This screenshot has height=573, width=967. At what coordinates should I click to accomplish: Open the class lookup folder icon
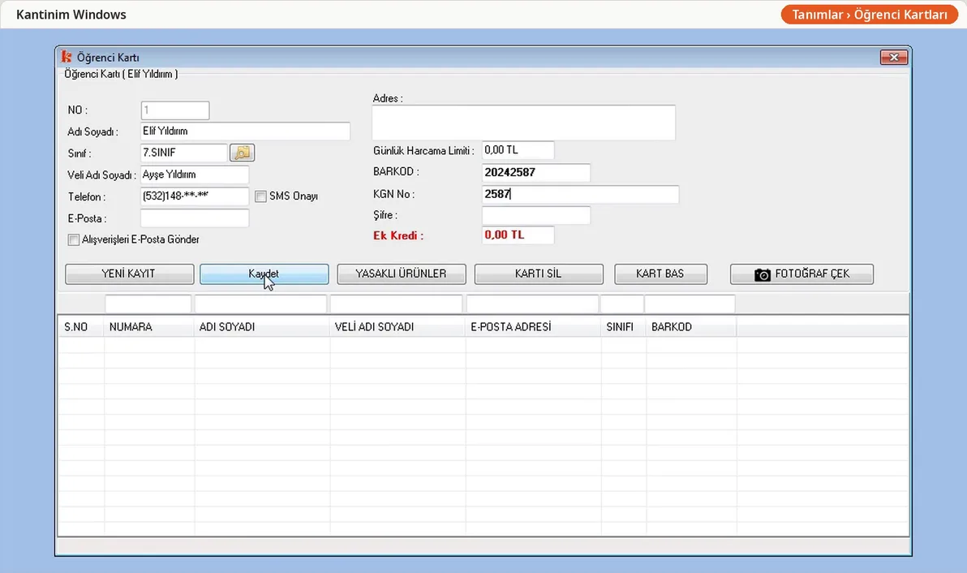pyautogui.click(x=242, y=153)
